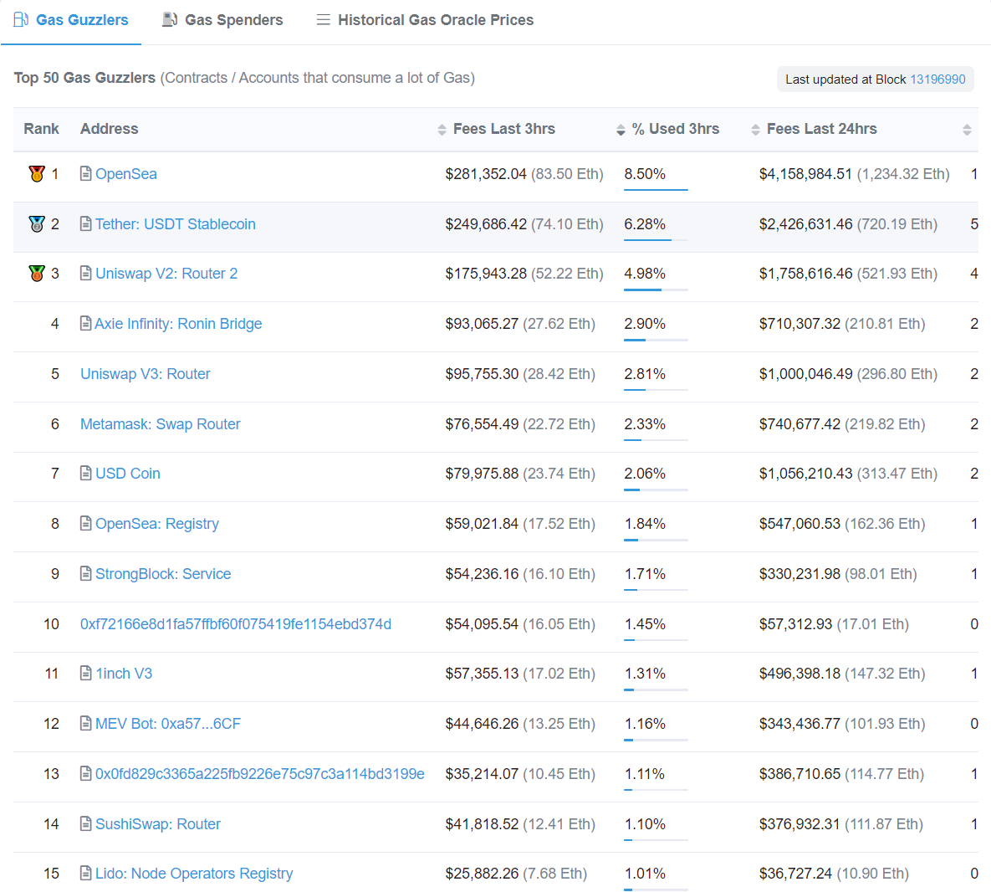Select the 2.90% used value

pyautogui.click(x=645, y=324)
